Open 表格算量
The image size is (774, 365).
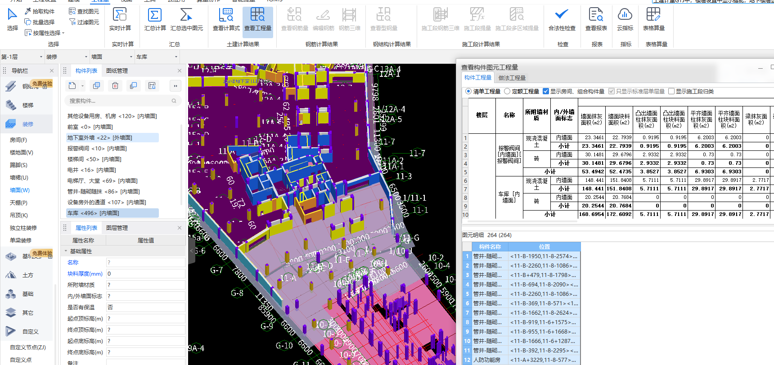(653, 19)
